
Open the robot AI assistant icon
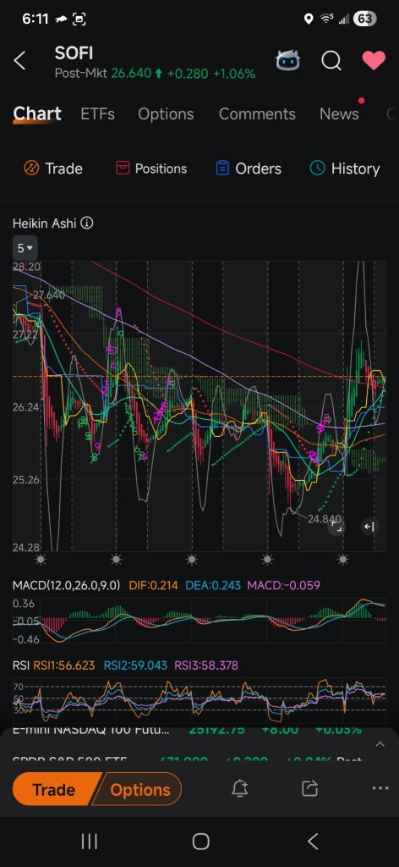tap(288, 61)
